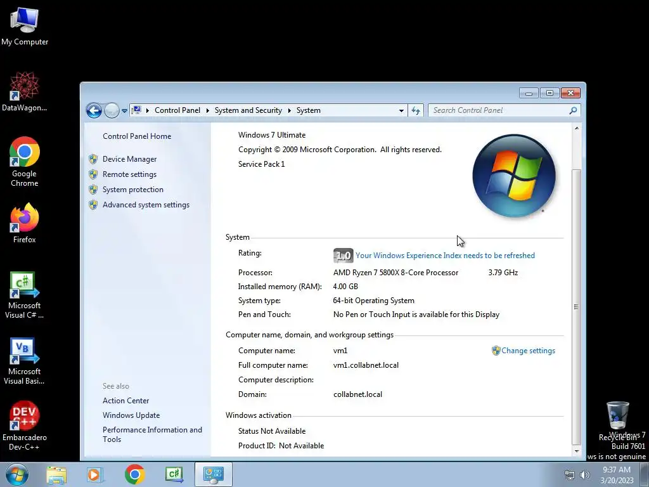Click the Search Control Panel field

coord(504,110)
